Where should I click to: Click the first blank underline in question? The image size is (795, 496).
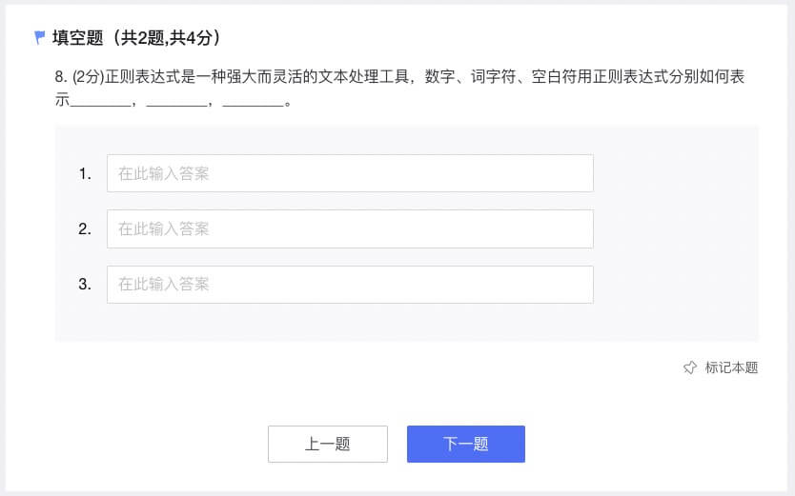click(x=100, y=105)
